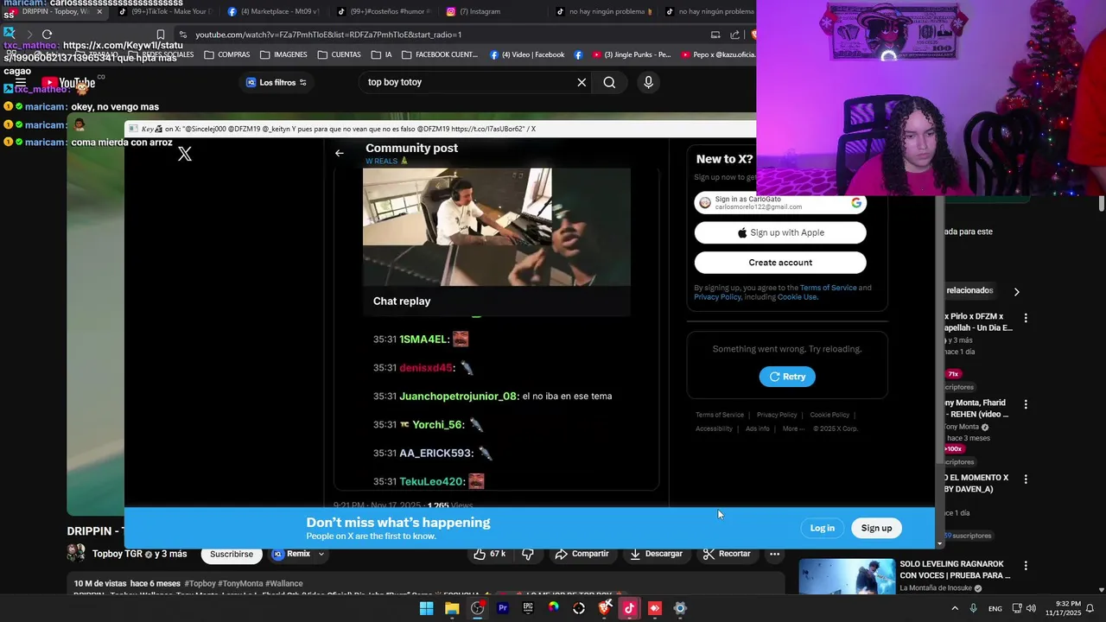Screen dimensions: 1106x622
Task: Open more actions ellipsis under the video
Action: (775, 554)
